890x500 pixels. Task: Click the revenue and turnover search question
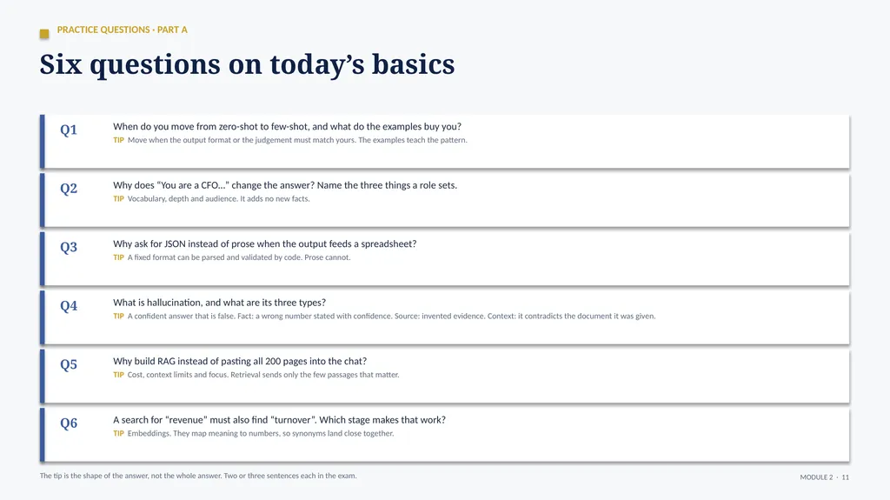279,420
